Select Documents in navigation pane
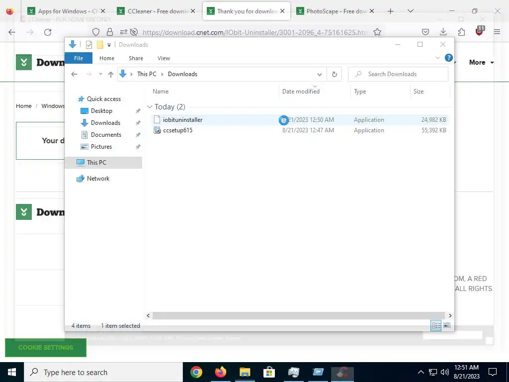Screen dimensions: 509x382 pos(106,134)
